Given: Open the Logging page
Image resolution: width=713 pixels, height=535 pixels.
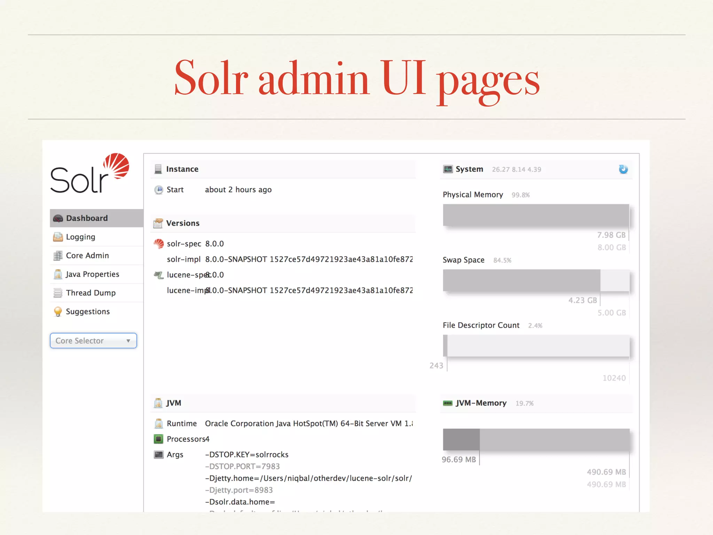Looking at the screenshot, I should point(96,237).
